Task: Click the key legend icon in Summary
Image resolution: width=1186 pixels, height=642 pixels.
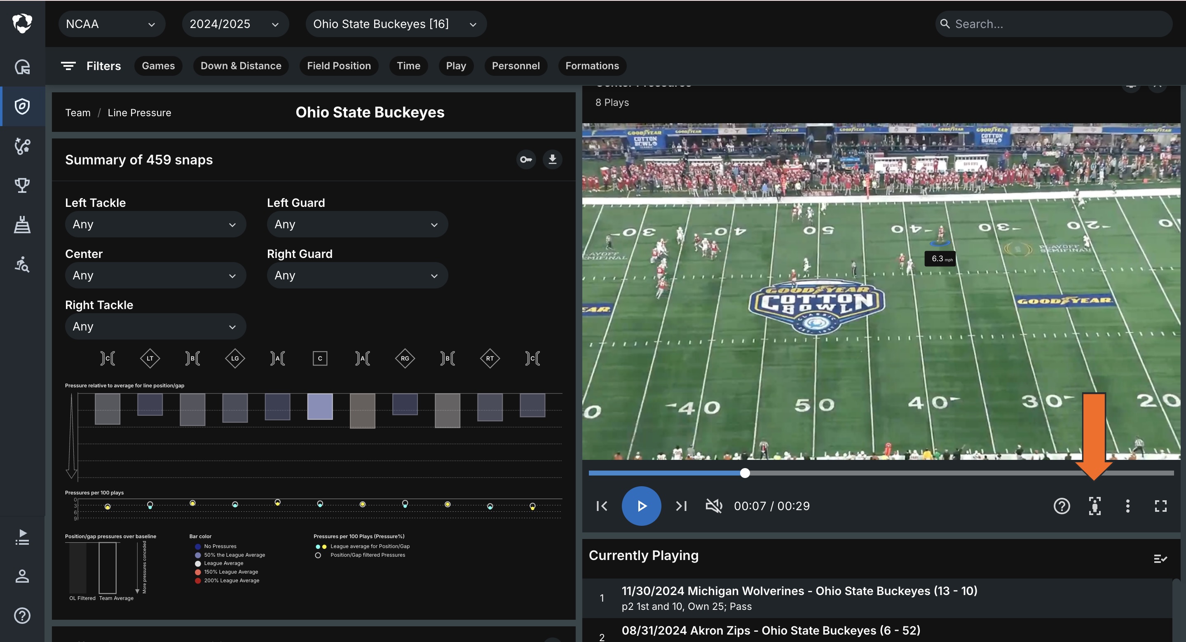Action: click(526, 160)
